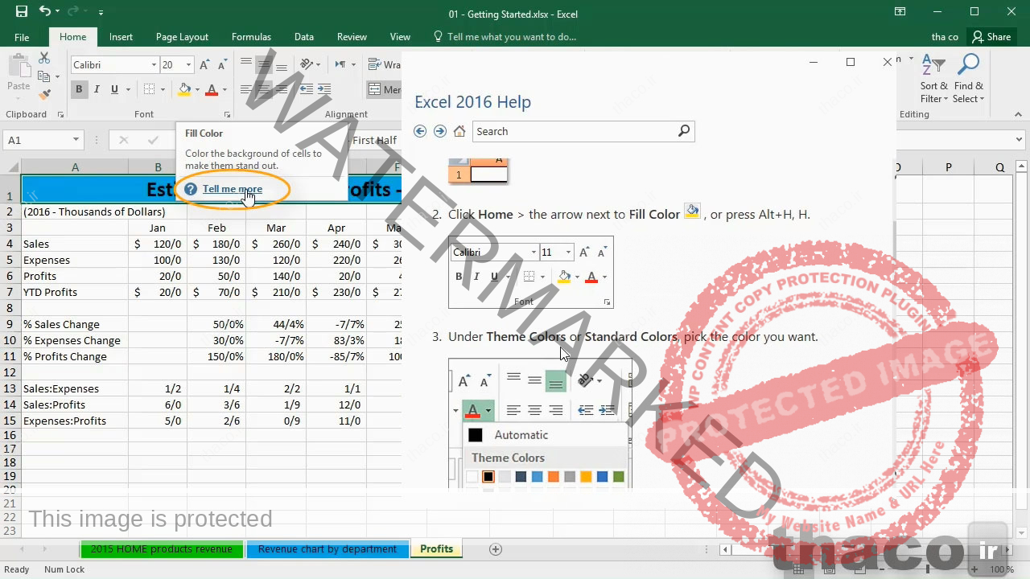This screenshot has height=579, width=1030.
Task: Decrease font size with smaller A icon
Action: pyautogui.click(x=221, y=65)
